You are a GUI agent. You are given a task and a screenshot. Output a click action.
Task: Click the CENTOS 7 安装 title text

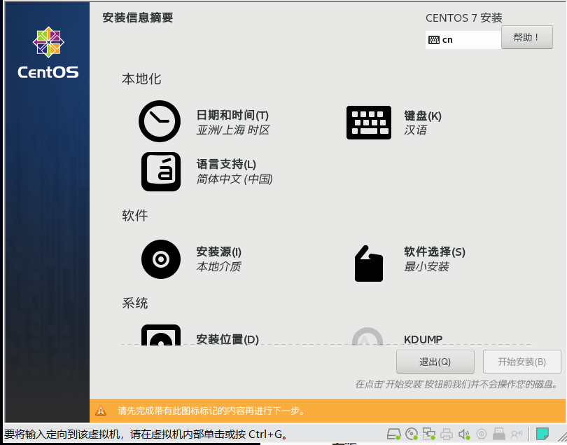click(464, 18)
